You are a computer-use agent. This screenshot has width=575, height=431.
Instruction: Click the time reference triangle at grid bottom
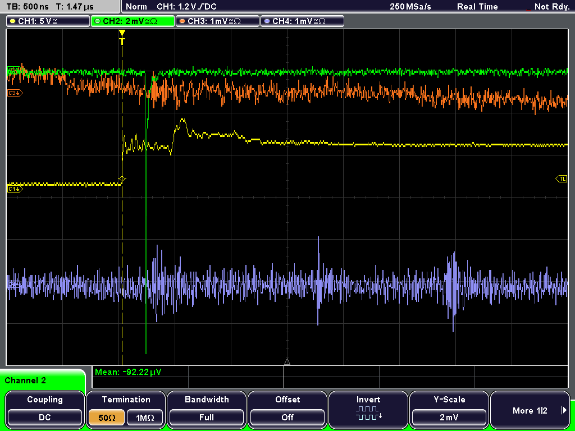click(287, 362)
